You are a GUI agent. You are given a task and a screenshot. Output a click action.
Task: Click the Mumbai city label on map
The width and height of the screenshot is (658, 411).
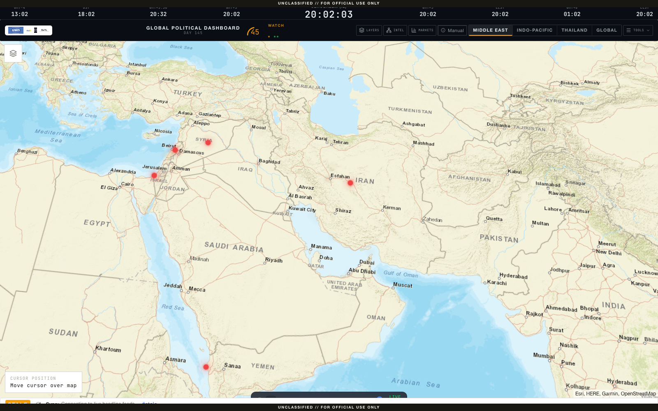(544, 356)
